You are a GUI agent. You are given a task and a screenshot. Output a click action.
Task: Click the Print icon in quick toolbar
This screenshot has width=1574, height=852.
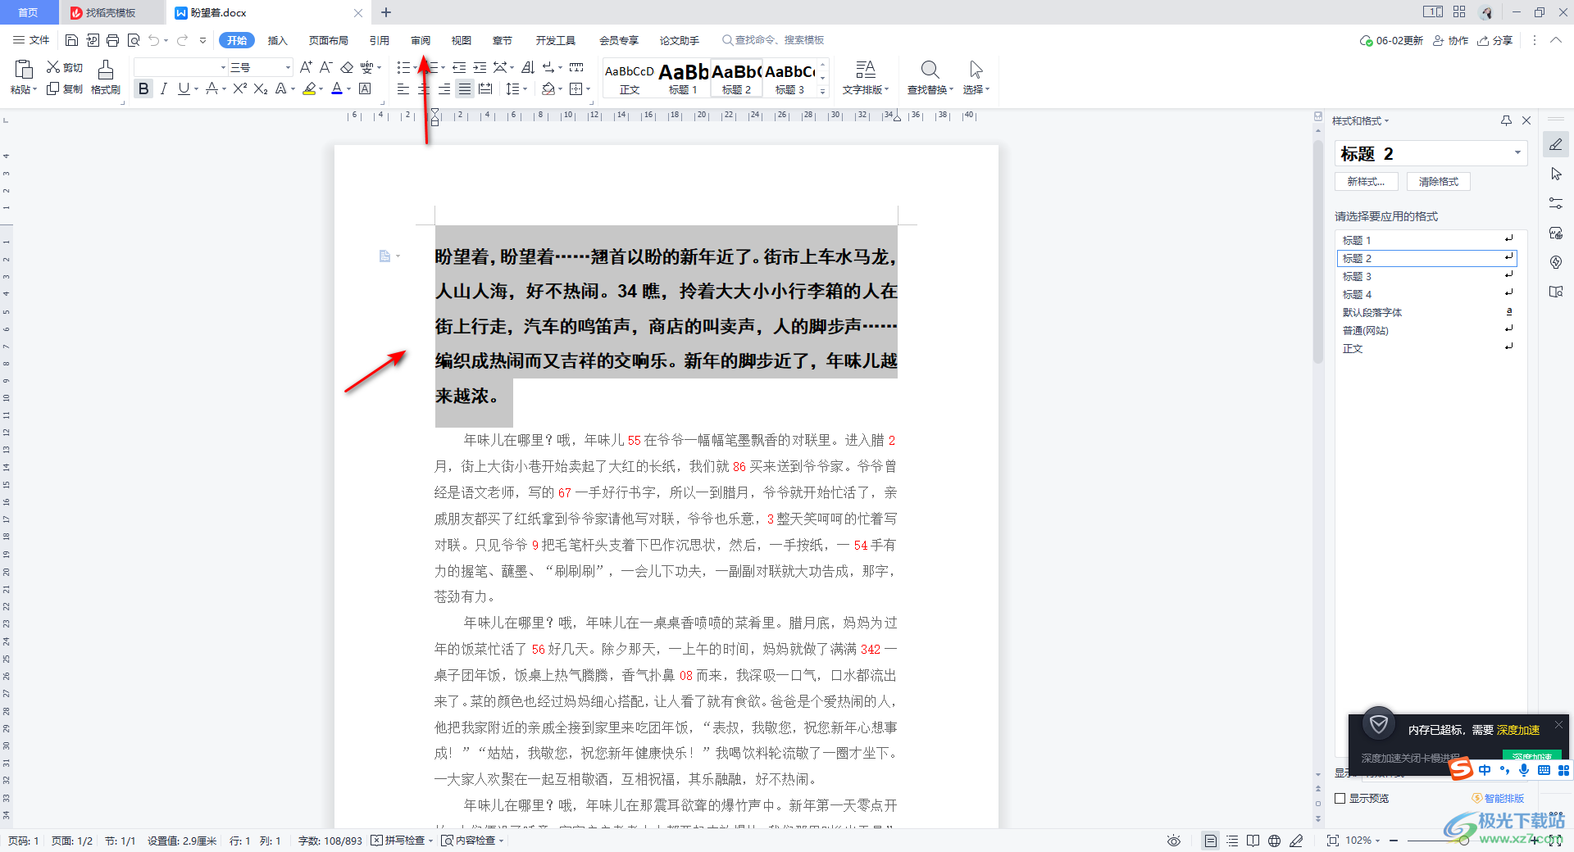112,40
